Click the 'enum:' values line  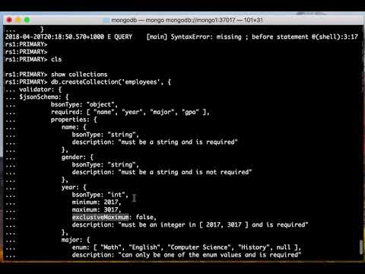pyautogui.click(x=186, y=247)
